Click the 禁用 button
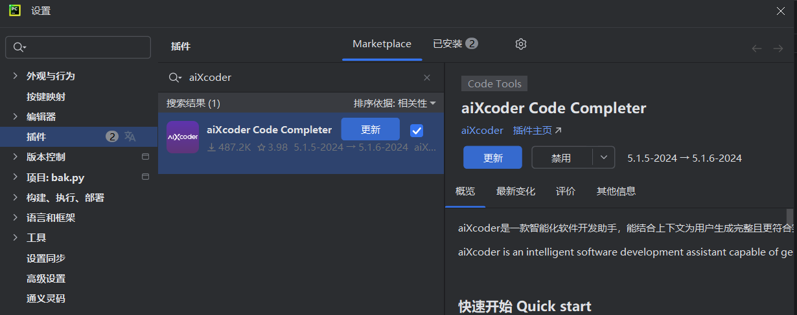 [x=562, y=158]
